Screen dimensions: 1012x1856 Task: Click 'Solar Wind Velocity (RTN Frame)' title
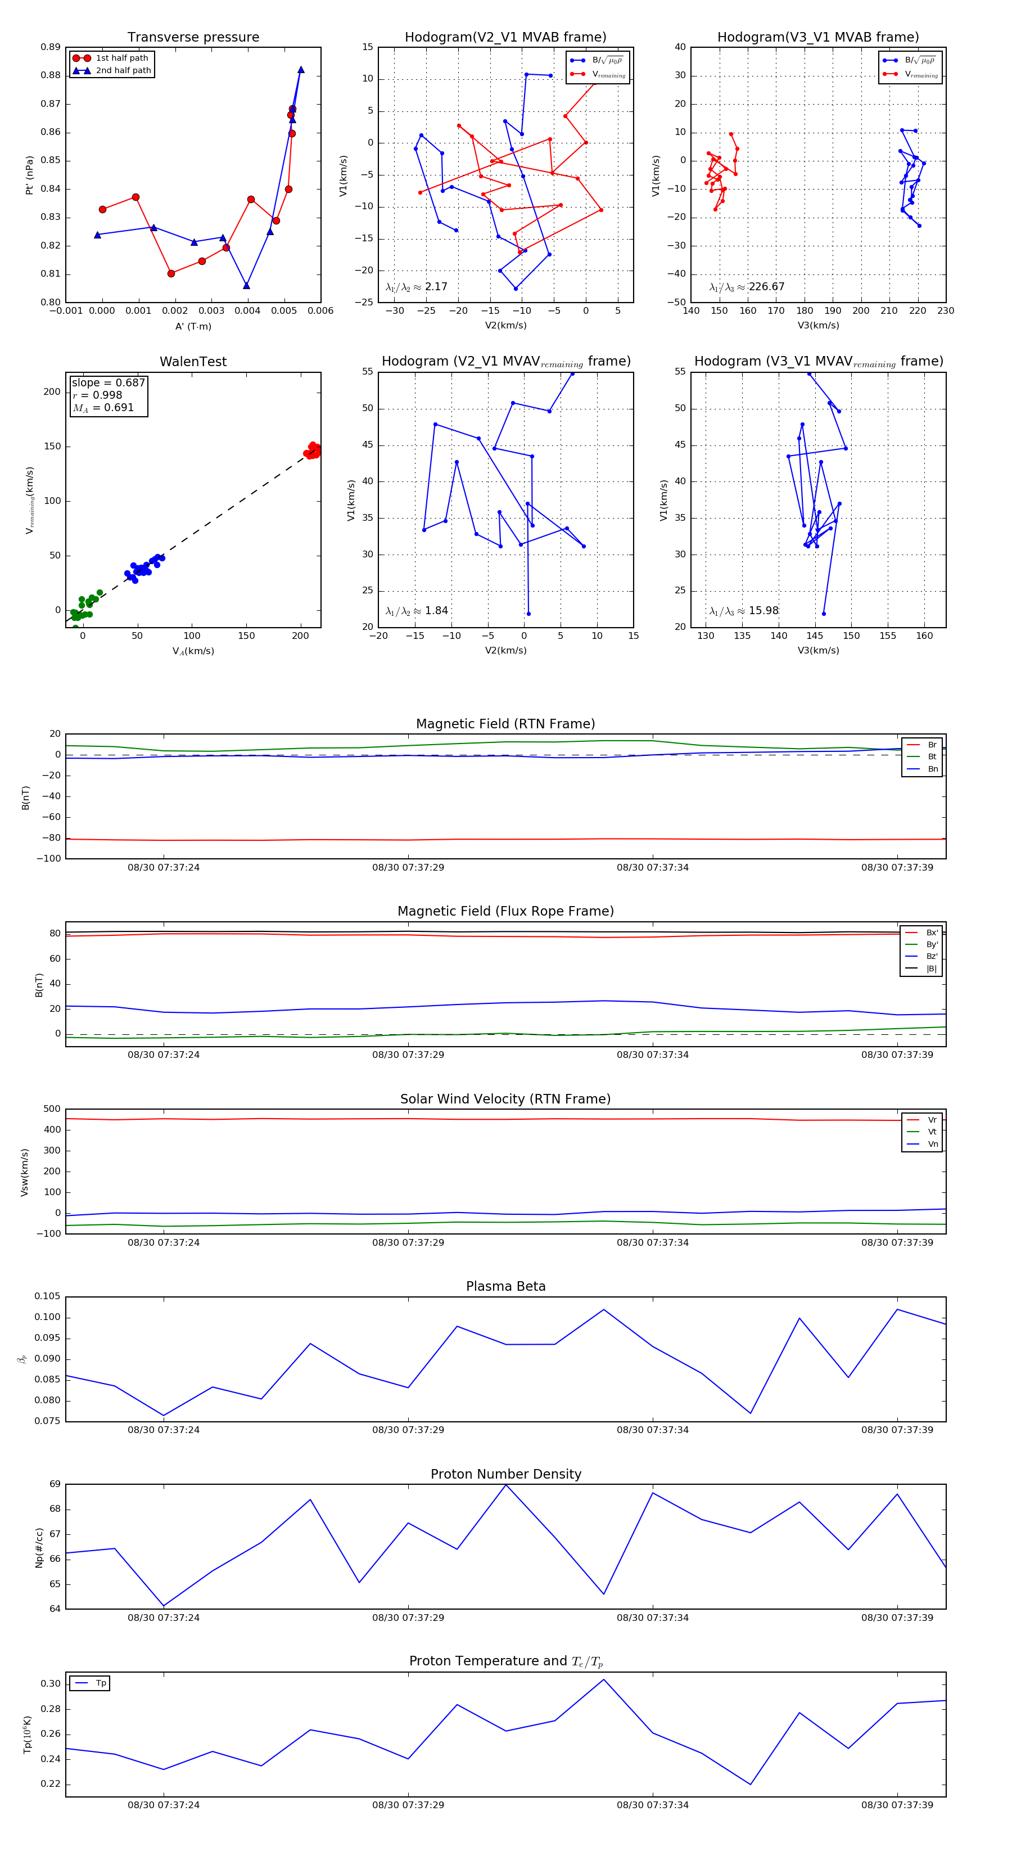505,1099
